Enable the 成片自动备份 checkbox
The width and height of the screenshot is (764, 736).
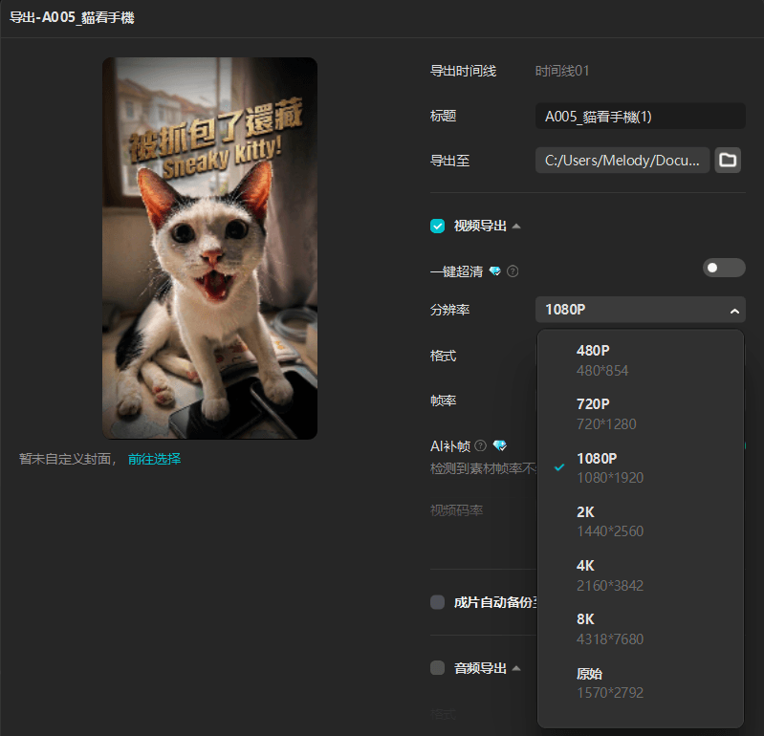coord(438,602)
